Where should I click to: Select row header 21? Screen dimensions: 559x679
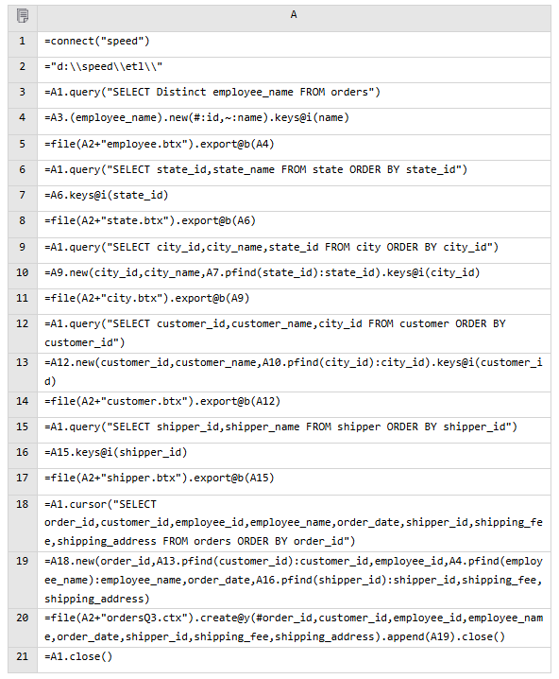[23, 660]
